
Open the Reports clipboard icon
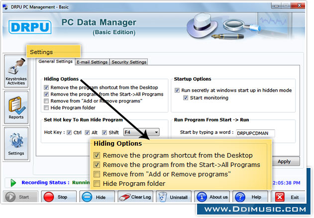point(16,105)
